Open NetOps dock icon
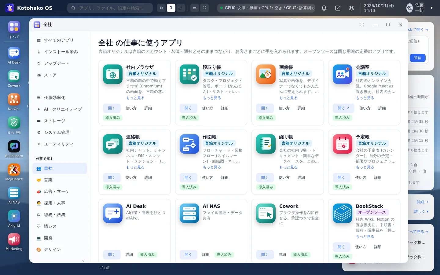This screenshot has height=275, width=440. click(14, 99)
